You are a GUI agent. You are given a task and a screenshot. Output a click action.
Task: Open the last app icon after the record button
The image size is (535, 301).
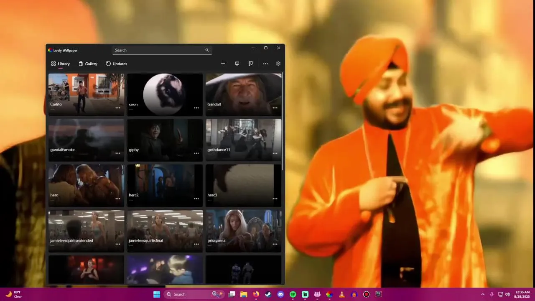pyautogui.click(x=378, y=294)
